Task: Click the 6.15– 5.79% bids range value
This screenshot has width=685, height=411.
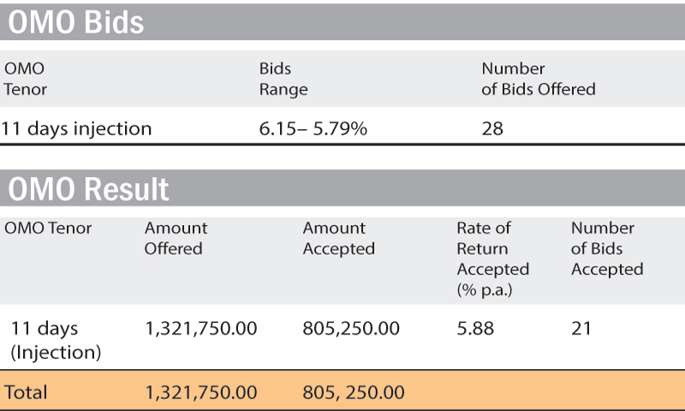Action: point(313,128)
